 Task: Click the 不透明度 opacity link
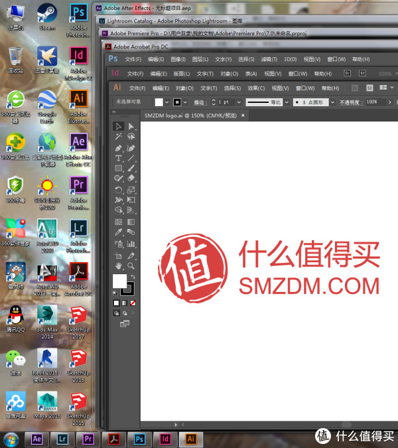coord(351,102)
